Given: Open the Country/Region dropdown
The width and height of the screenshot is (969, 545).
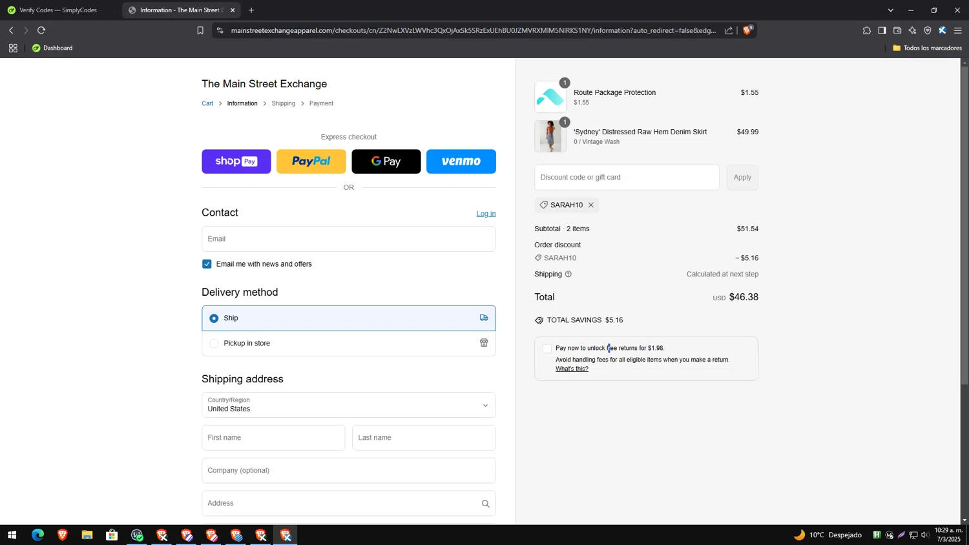Looking at the screenshot, I should (x=349, y=405).
